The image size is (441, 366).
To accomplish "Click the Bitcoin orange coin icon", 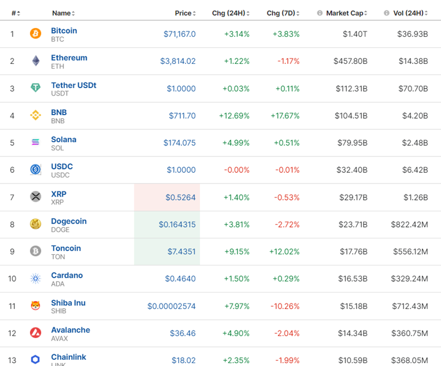I will 36,34.
